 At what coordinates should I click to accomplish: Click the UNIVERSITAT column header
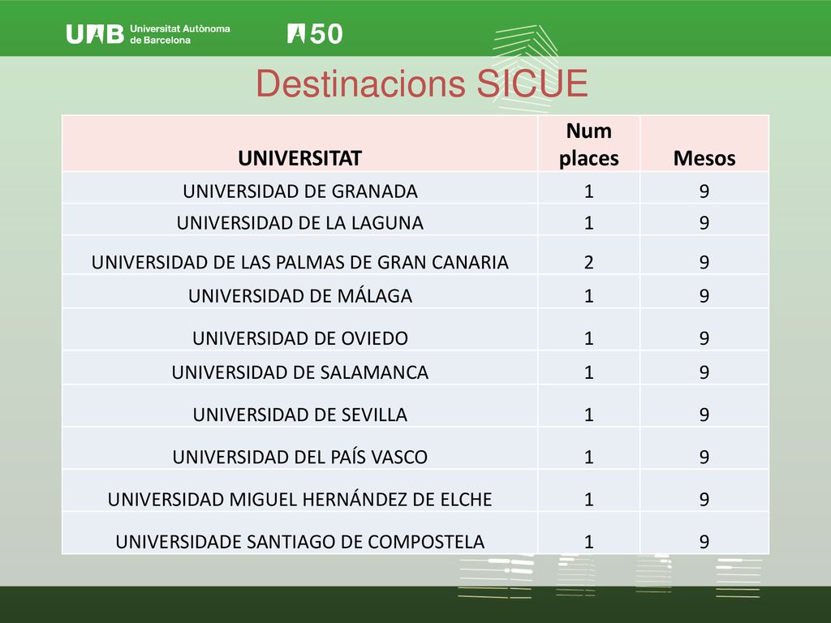(x=300, y=158)
